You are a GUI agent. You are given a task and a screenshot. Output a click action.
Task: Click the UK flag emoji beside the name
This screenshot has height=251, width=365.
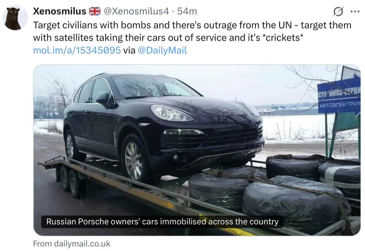click(x=95, y=11)
